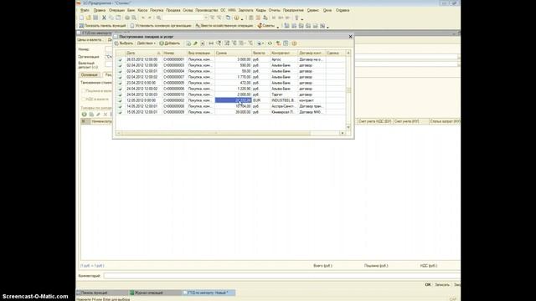536x301 pixels.
Task: Click the Find magnifier icon in main toolbar
Action: tap(159, 18)
